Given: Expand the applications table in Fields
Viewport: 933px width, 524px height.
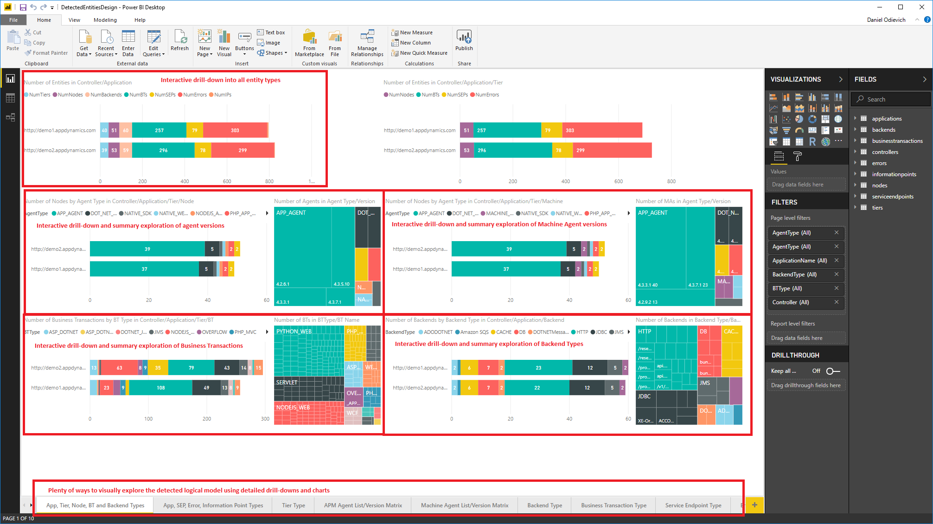Looking at the screenshot, I should click(855, 119).
